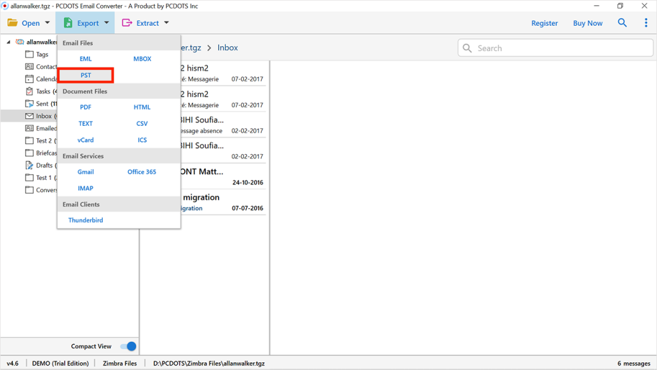This screenshot has width=657, height=370.
Task: Choose vCard export option
Action: [85, 139]
